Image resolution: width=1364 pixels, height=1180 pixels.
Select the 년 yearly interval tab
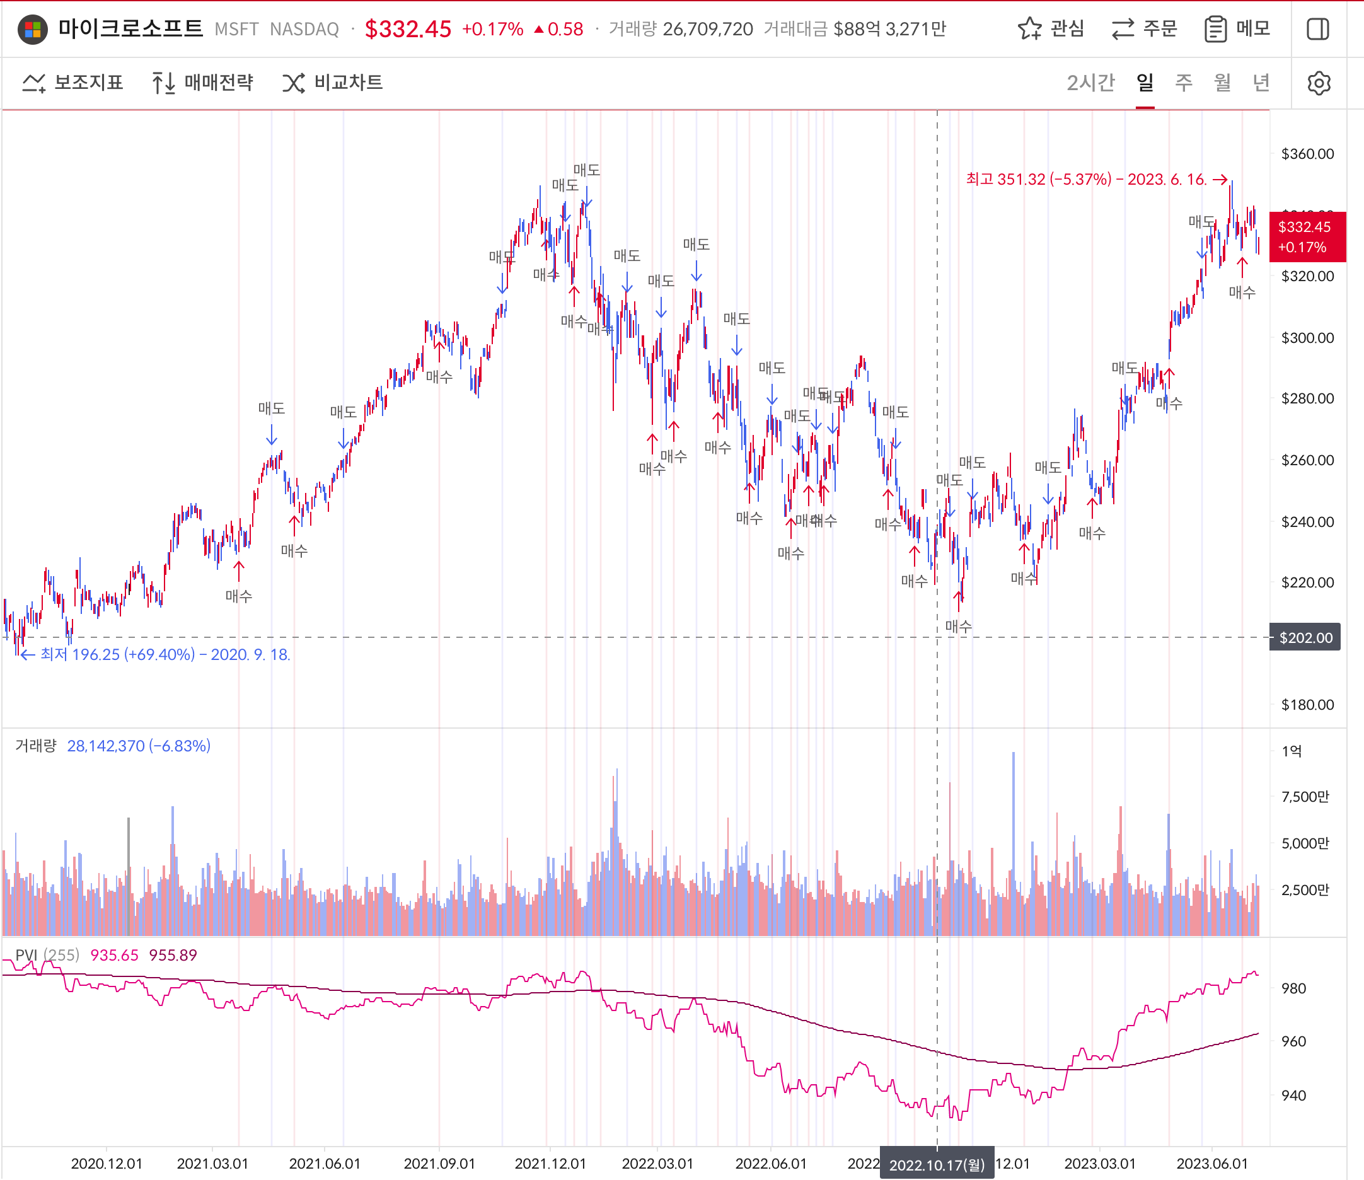1261,83
